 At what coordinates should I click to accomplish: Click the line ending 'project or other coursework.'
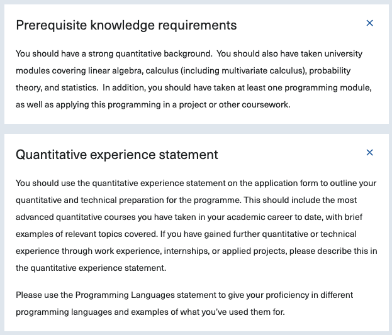153,105
